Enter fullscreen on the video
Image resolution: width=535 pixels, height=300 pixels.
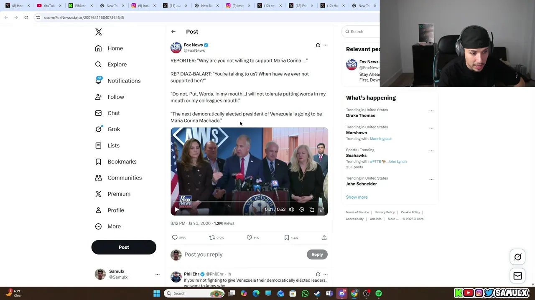(322, 210)
